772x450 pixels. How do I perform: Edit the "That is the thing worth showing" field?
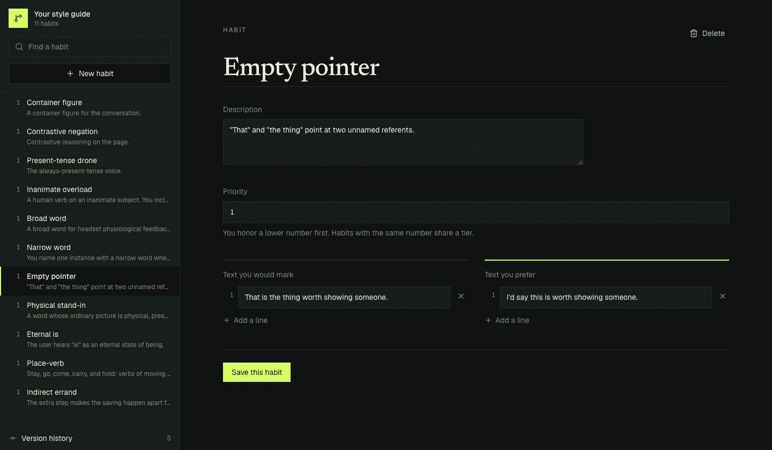coord(344,297)
